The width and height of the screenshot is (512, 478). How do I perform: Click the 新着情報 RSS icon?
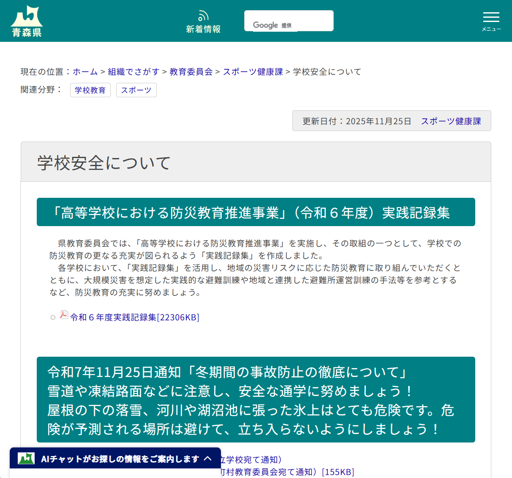coord(203,15)
